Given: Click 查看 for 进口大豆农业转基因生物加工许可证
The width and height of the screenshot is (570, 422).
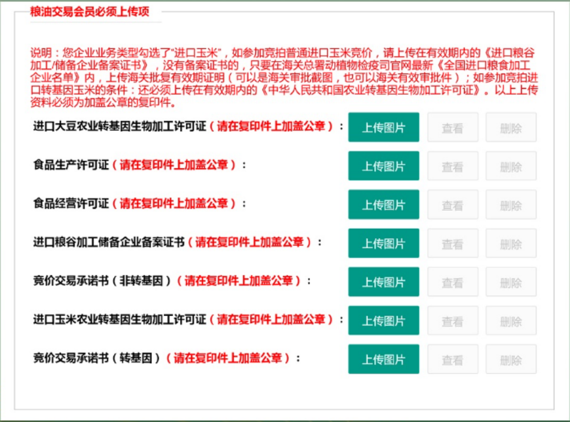Looking at the screenshot, I should tap(452, 127).
